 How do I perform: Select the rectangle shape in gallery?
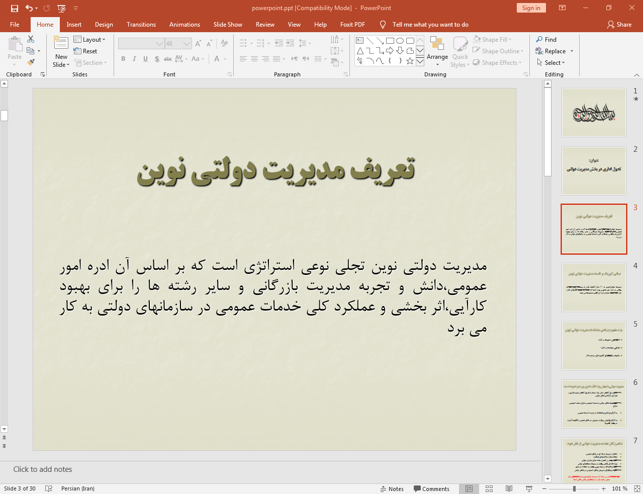pyautogui.click(x=390, y=41)
